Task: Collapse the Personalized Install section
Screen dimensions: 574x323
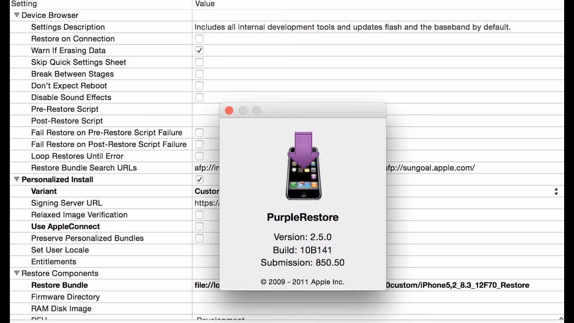Action: point(17,179)
